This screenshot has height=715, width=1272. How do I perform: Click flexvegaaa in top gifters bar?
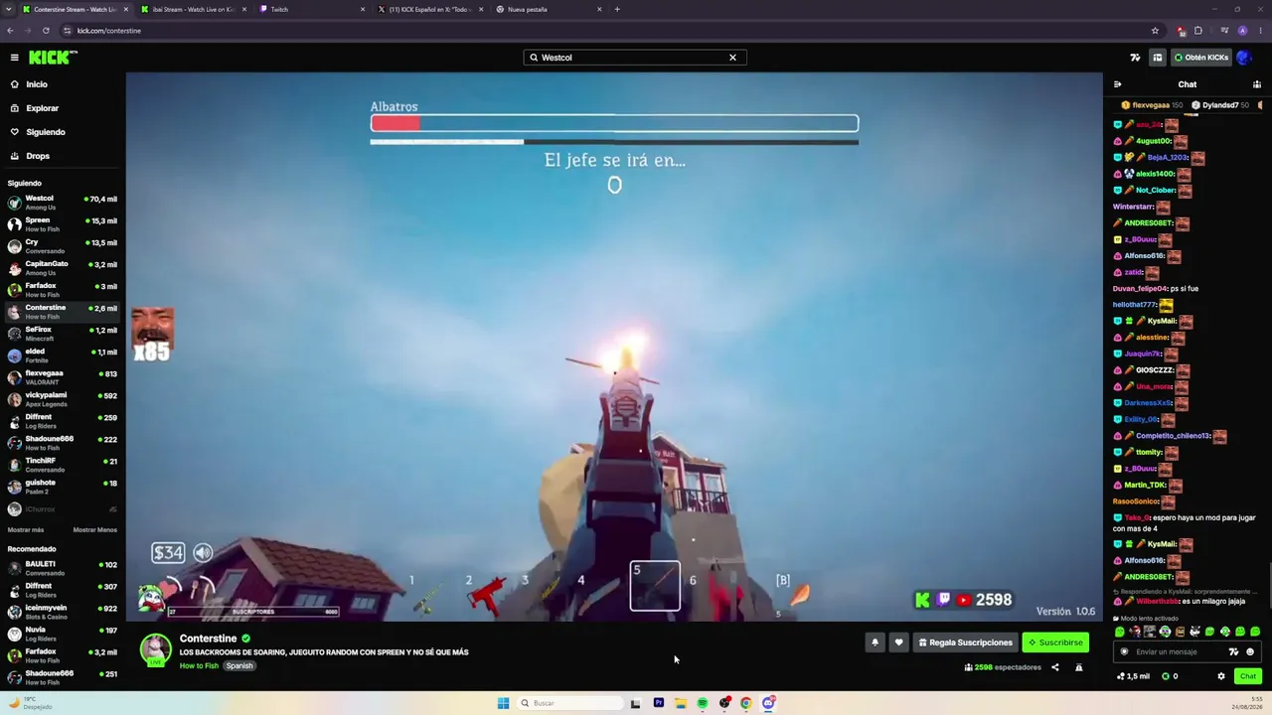[x=1151, y=105]
